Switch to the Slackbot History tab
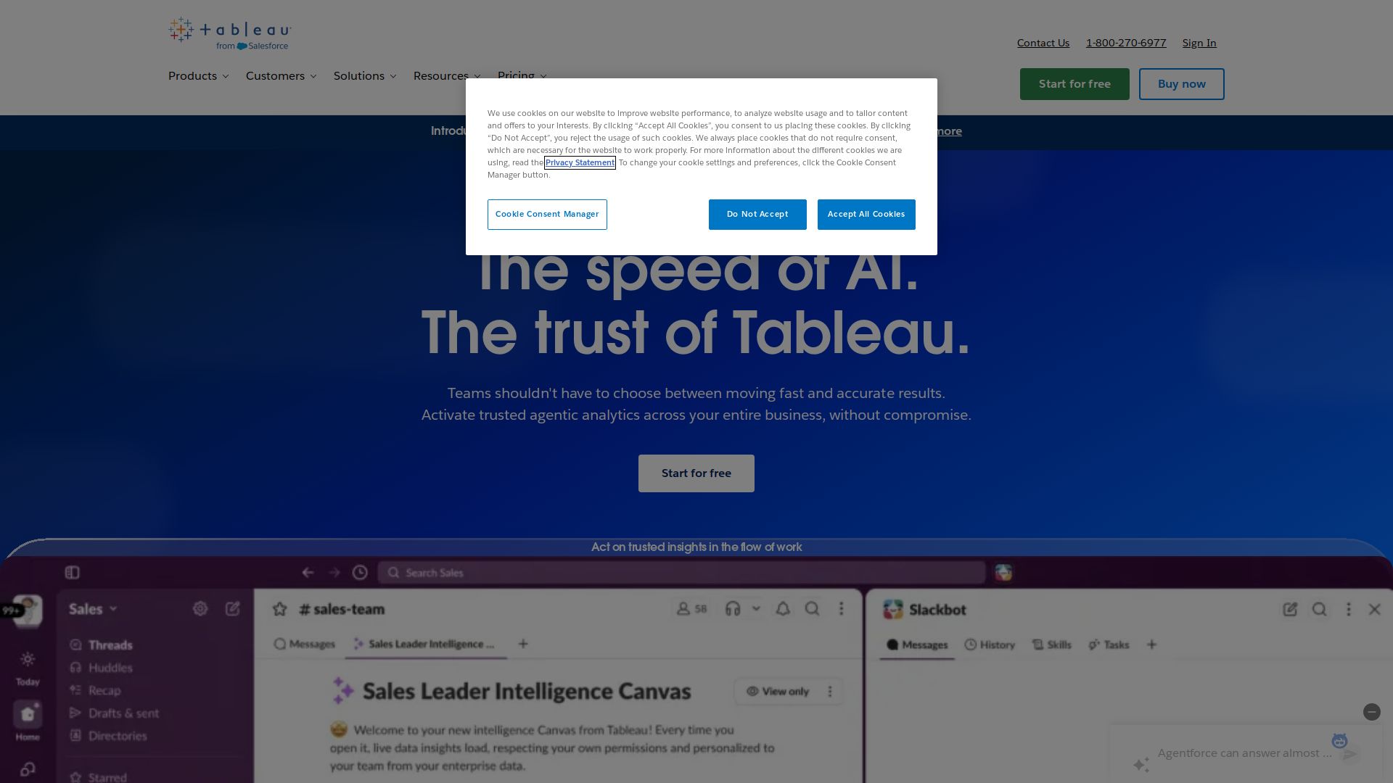The height and width of the screenshot is (783, 1393). click(990, 645)
